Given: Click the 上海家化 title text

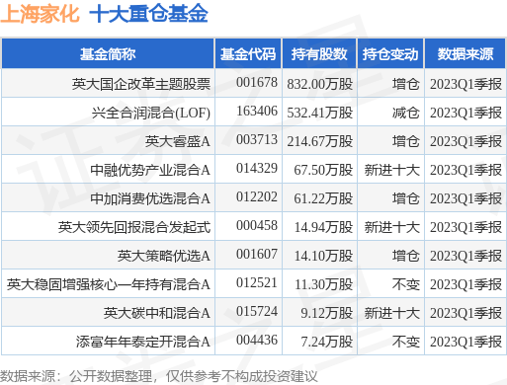Looking at the screenshot, I should click(x=40, y=14).
